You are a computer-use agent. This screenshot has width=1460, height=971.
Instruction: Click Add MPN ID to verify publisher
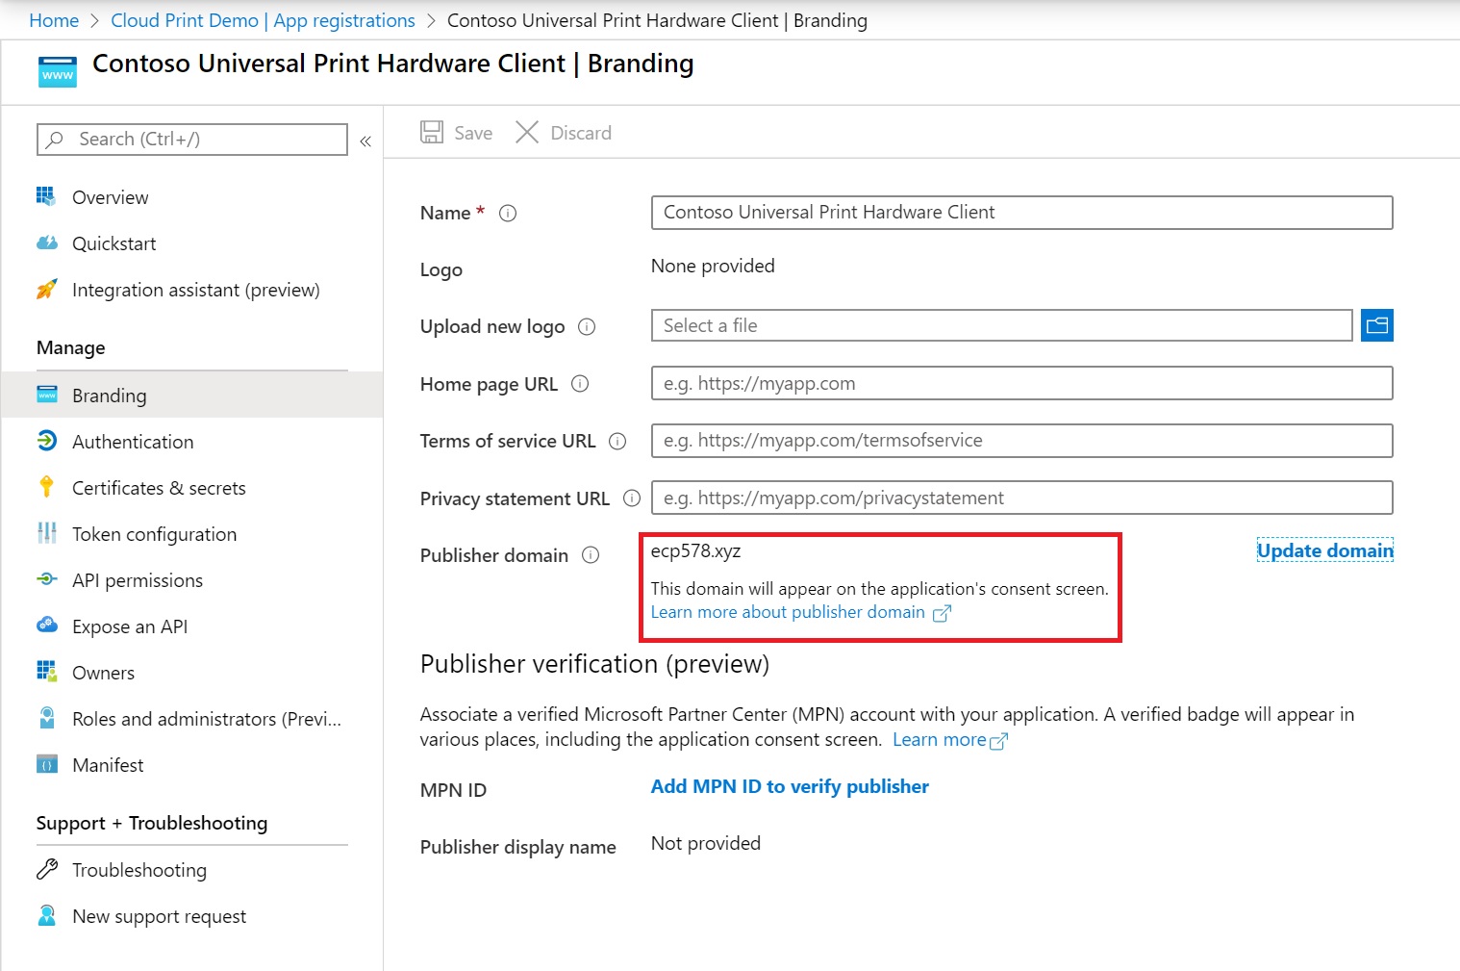coord(790,786)
